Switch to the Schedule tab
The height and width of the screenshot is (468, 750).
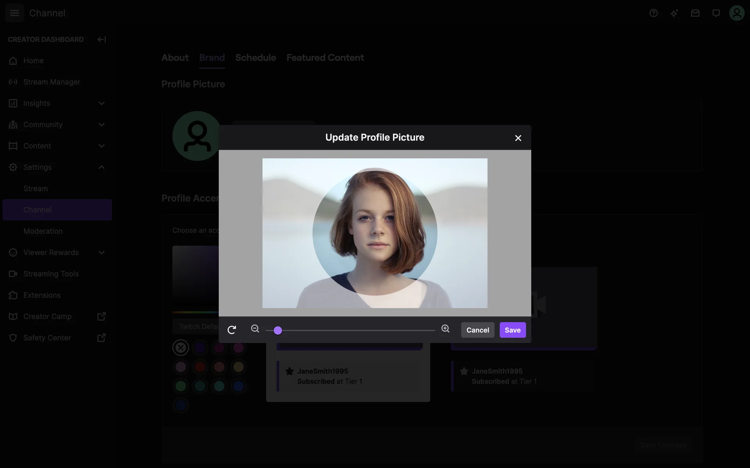click(x=255, y=58)
